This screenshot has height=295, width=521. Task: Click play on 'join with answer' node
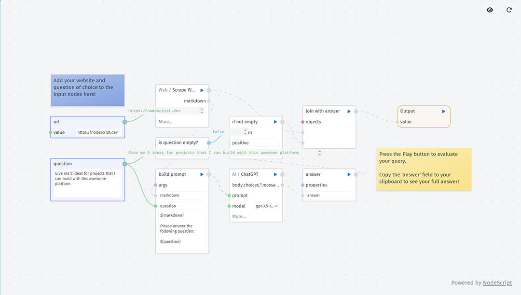349,112
